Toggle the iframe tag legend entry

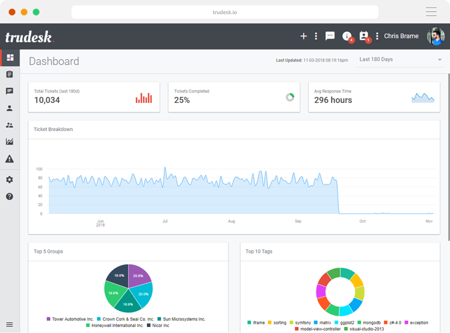pyautogui.click(x=255, y=322)
